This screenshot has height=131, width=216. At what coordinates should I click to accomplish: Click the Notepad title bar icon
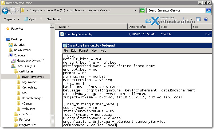pos(65,45)
